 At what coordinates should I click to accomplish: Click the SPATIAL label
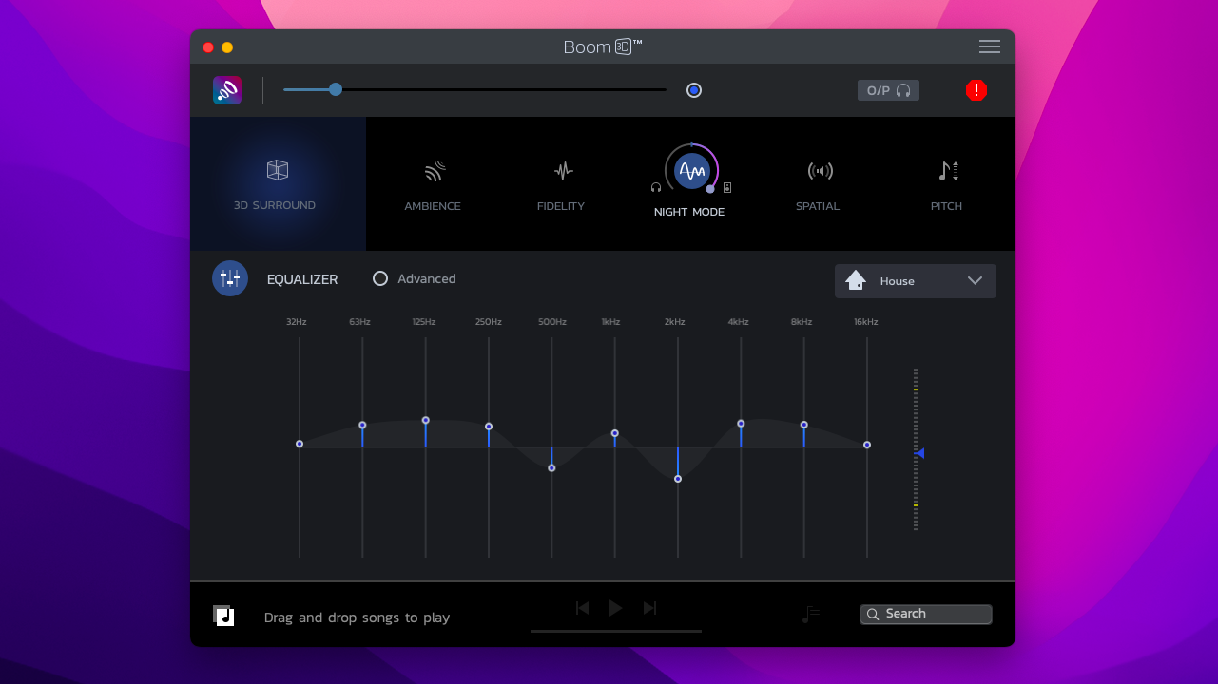click(818, 206)
